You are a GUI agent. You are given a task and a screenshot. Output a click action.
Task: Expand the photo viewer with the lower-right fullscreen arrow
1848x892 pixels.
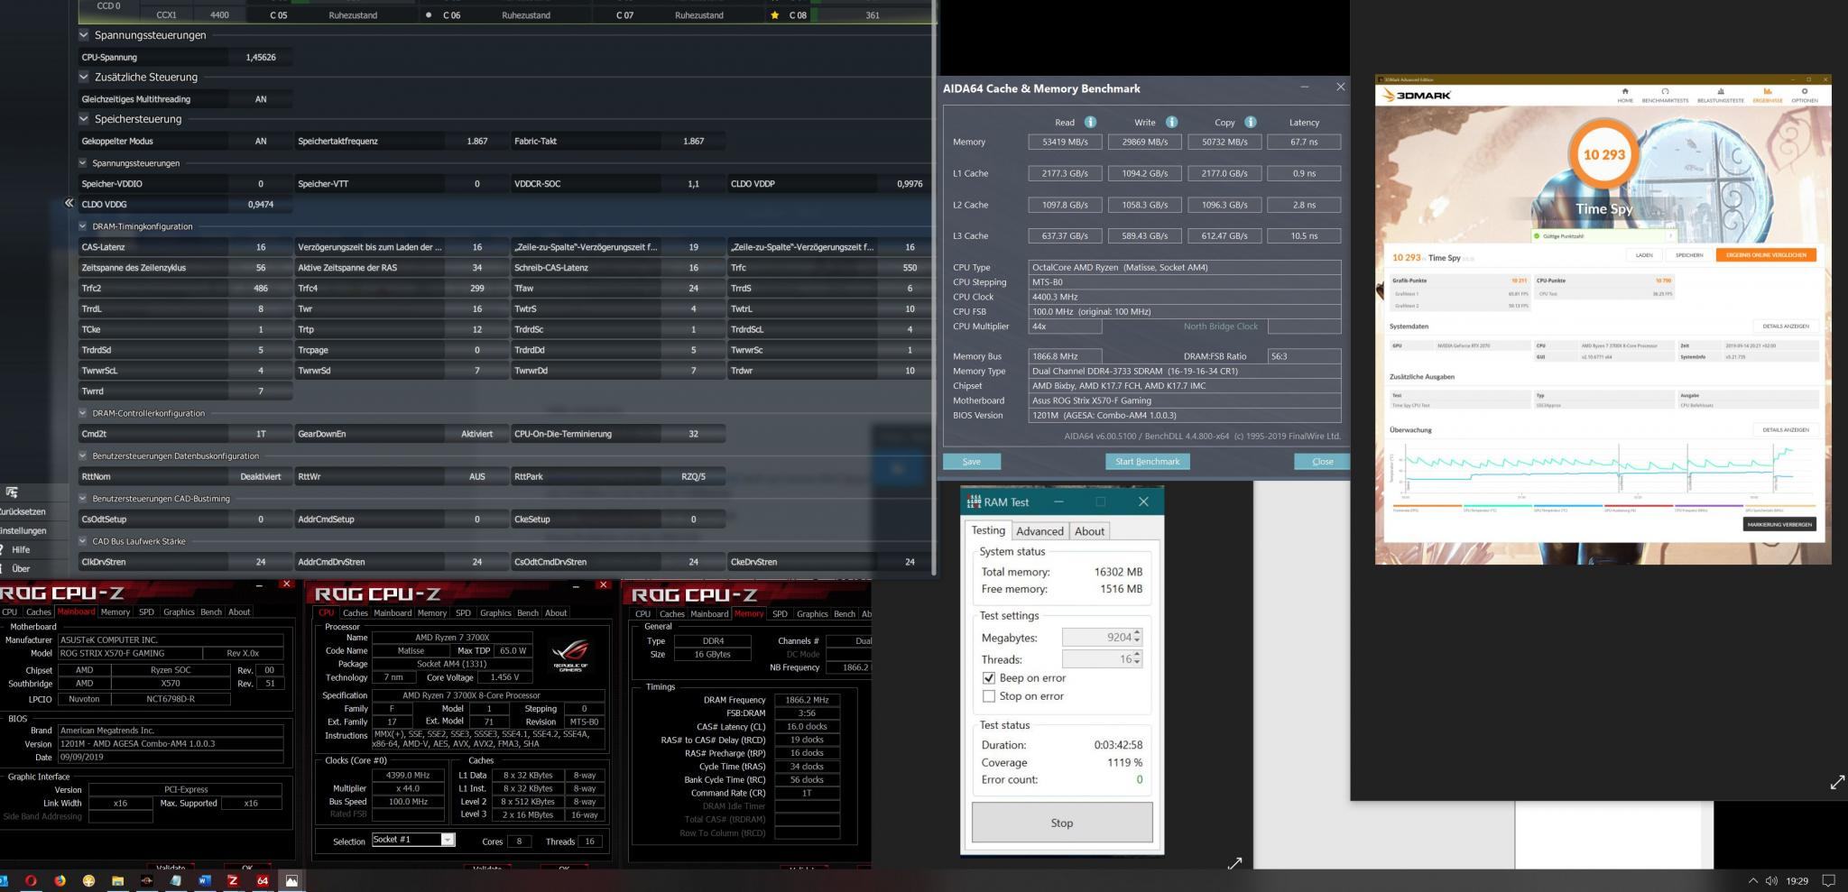coord(1837,783)
